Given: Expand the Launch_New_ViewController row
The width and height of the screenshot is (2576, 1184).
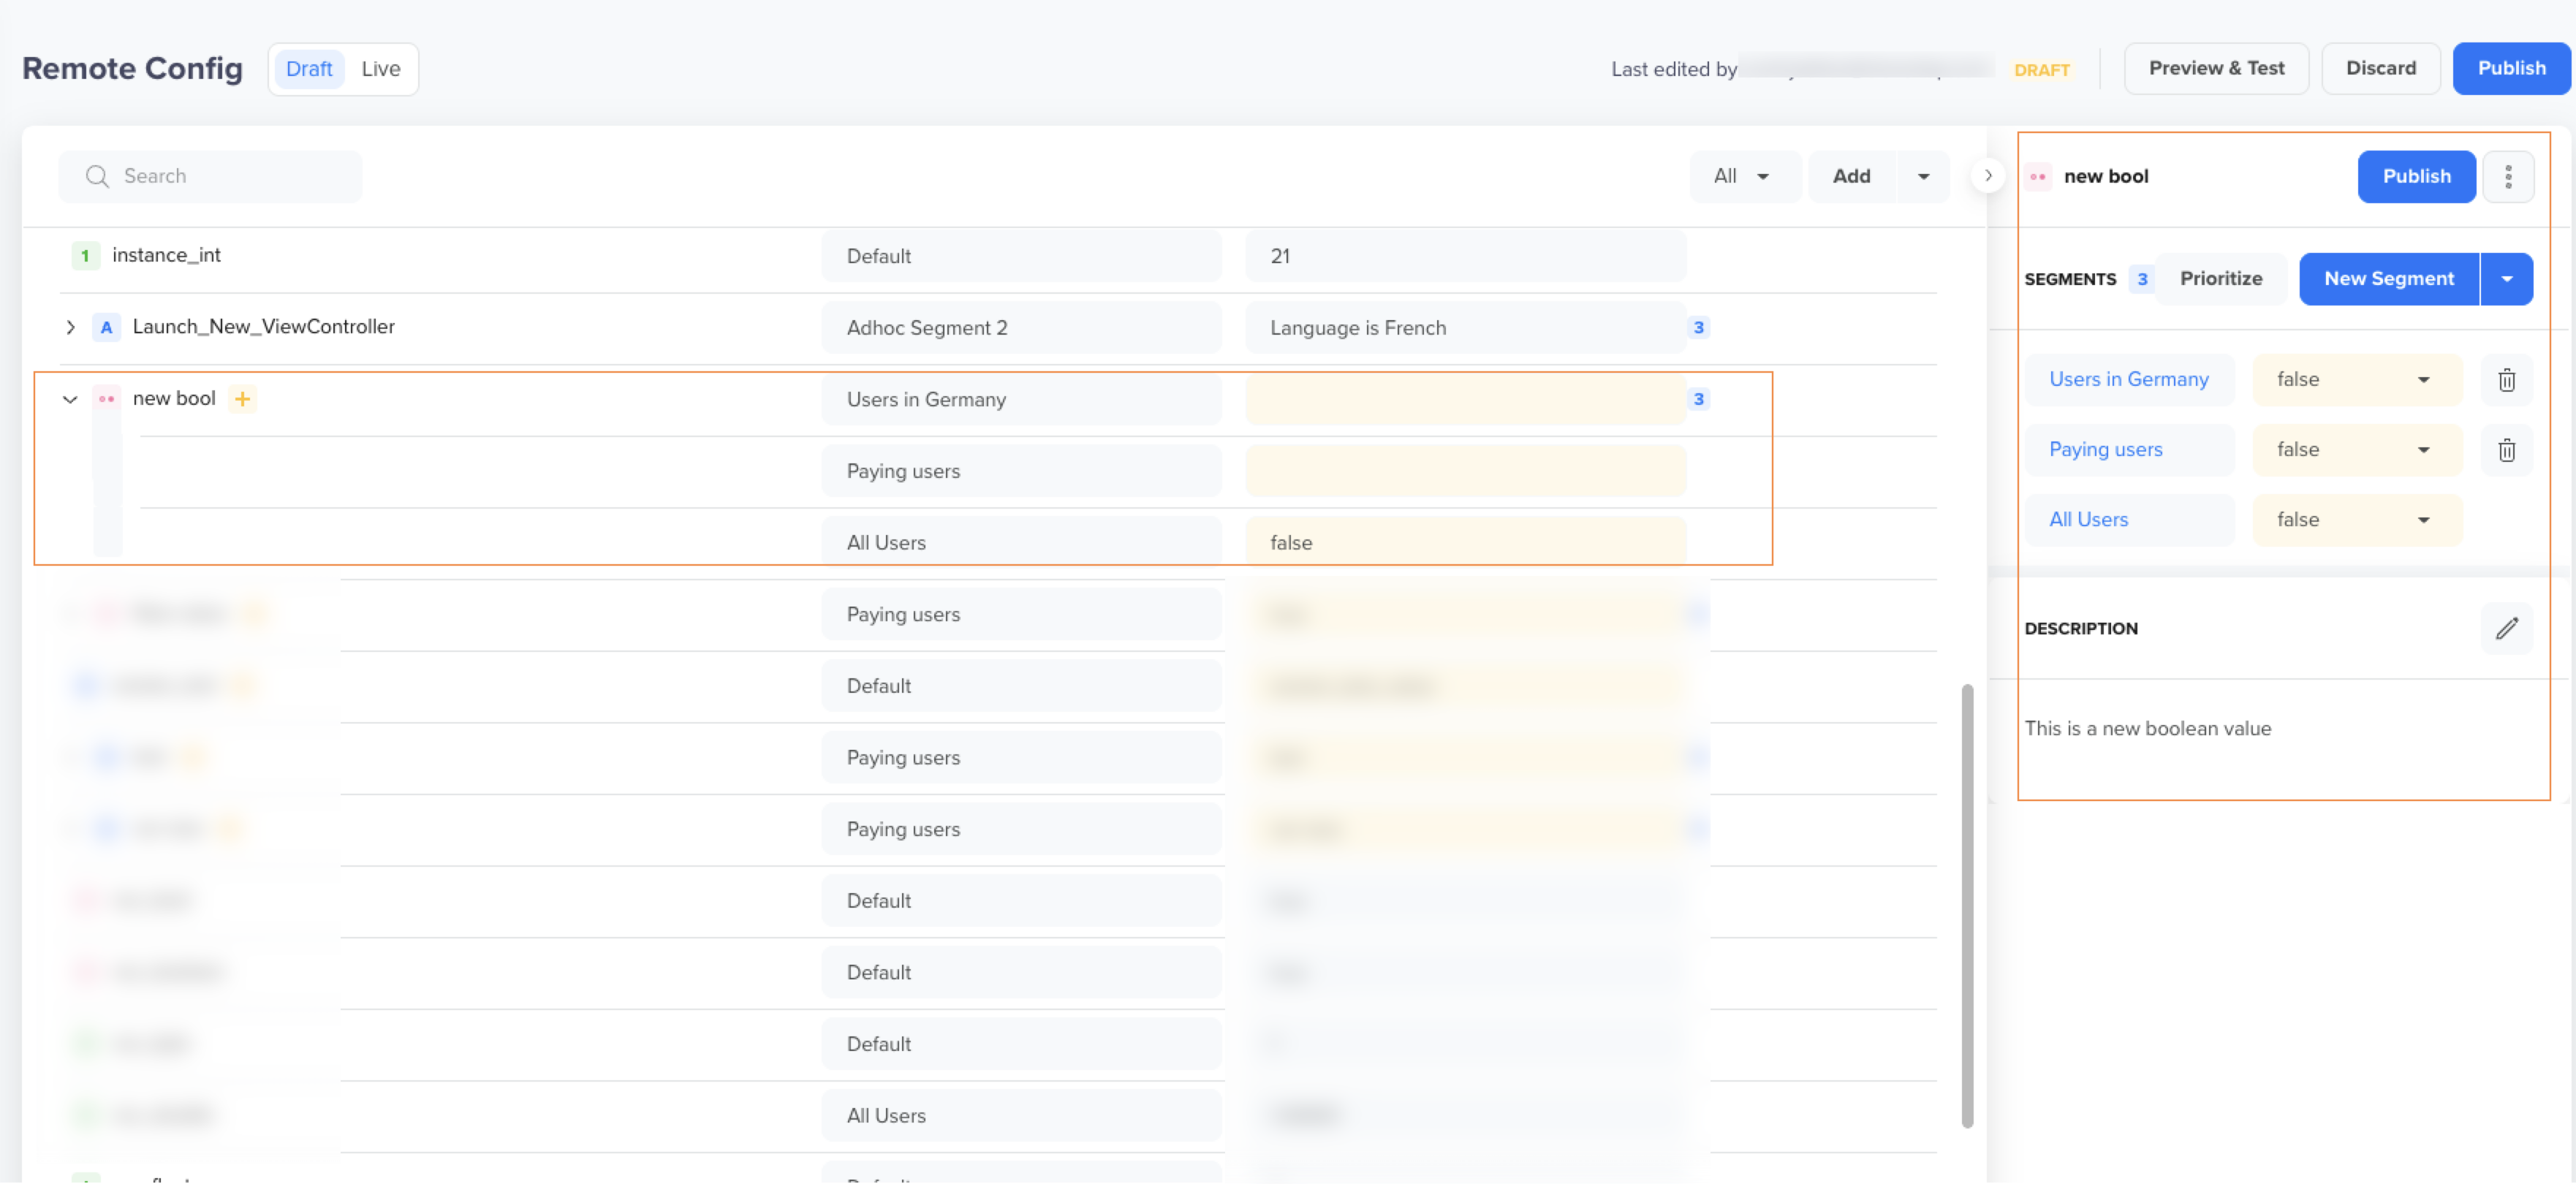Looking at the screenshot, I should pyautogui.click(x=70, y=327).
